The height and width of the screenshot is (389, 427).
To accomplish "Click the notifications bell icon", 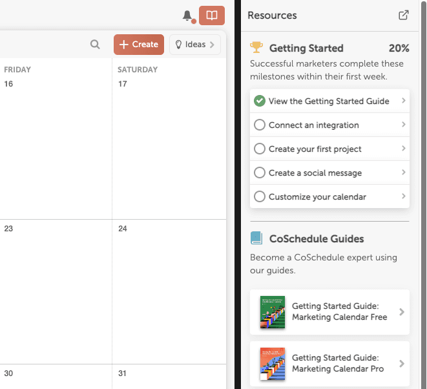I will tap(187, 16).
